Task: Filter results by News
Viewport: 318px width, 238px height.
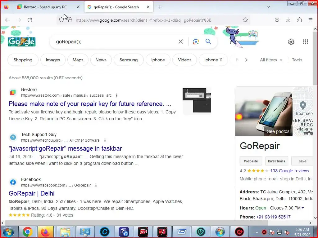Action: coord(101,60)
